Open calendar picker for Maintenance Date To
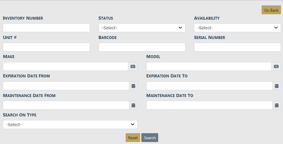Screen dimensions: 283x144 [x=276, y=105]
